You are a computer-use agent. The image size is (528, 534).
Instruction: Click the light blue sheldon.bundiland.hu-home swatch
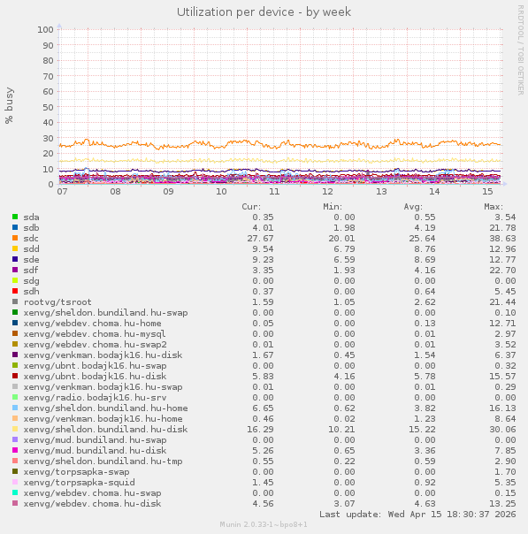click(15, 408)
